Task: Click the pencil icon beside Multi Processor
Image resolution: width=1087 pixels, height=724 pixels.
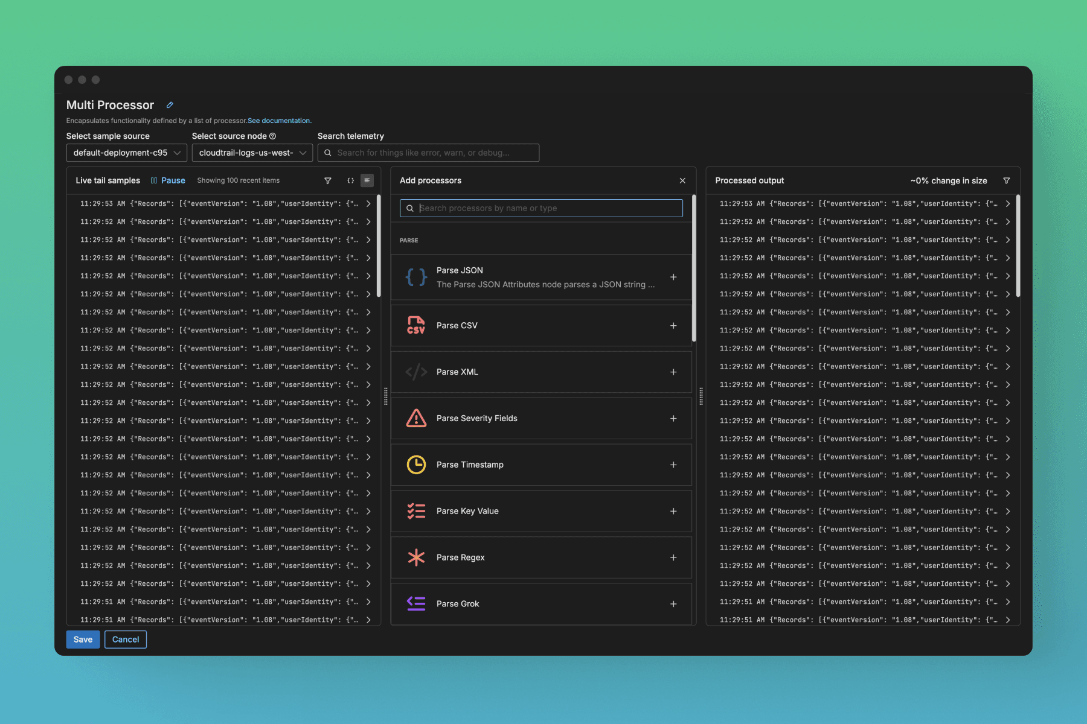Action: pos(170,105)
